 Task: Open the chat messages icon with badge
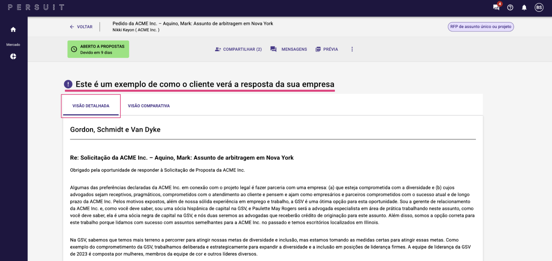(x=496, y=7)
